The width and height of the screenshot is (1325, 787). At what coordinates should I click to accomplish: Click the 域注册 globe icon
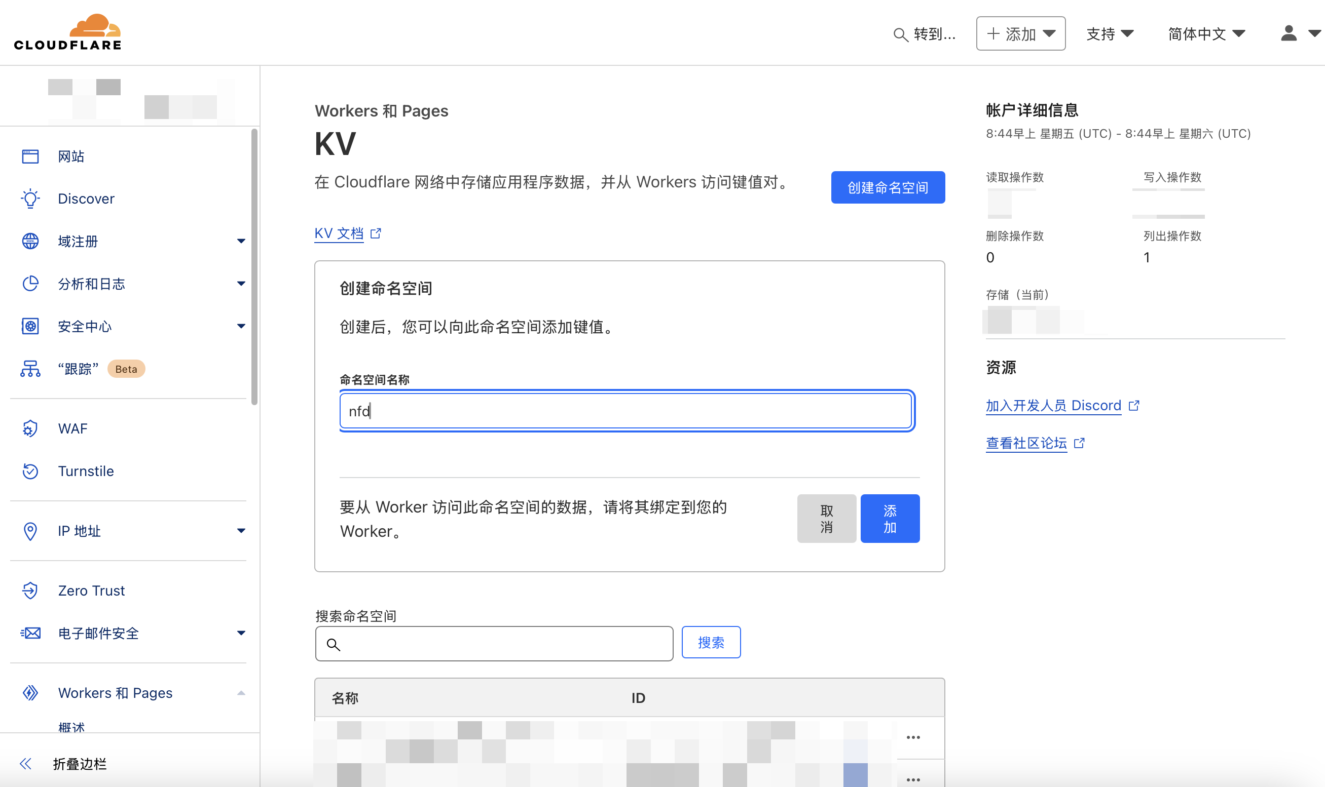click(30, 241)
